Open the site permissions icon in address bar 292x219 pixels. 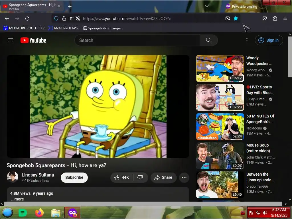point(72,18)
